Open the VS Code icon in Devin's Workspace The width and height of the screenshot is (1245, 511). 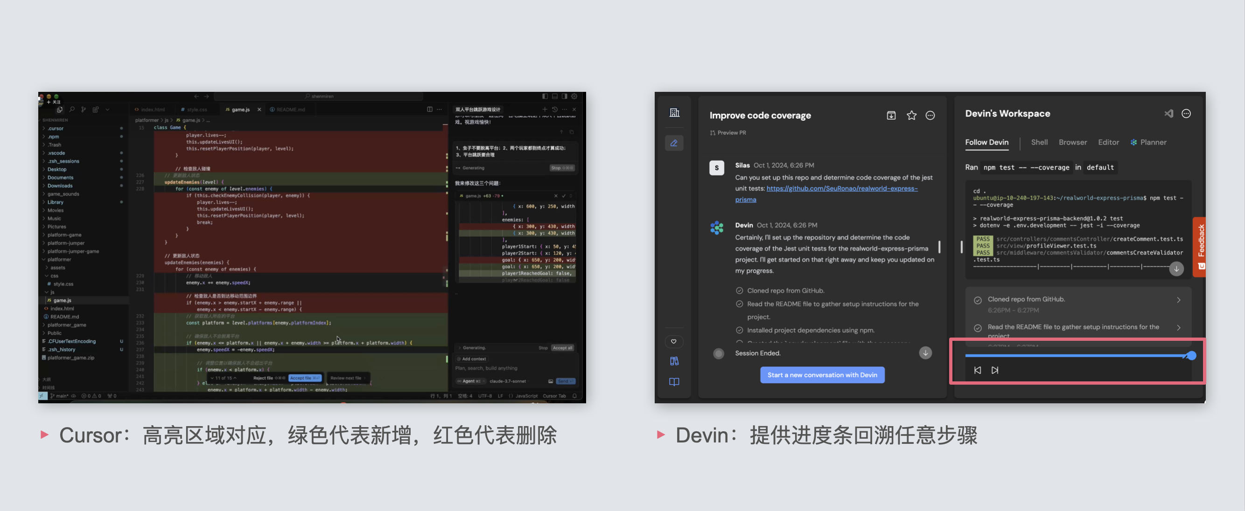tap(1168, 113)
